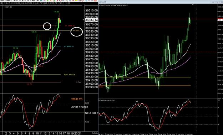Click the 36500.00 price axis label
The height and width of the screenshot is (135, 223).
[x=92, y=49]
